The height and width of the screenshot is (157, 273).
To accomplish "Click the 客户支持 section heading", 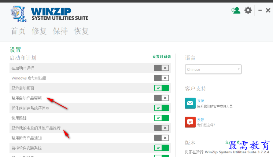I will (196, 89).
